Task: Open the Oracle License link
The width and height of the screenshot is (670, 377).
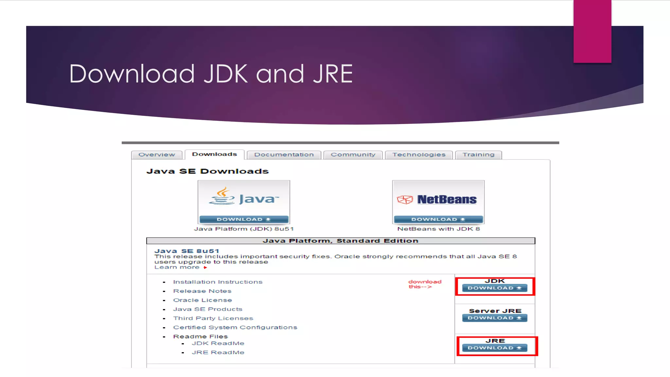Action: click(x=203, y=300)
